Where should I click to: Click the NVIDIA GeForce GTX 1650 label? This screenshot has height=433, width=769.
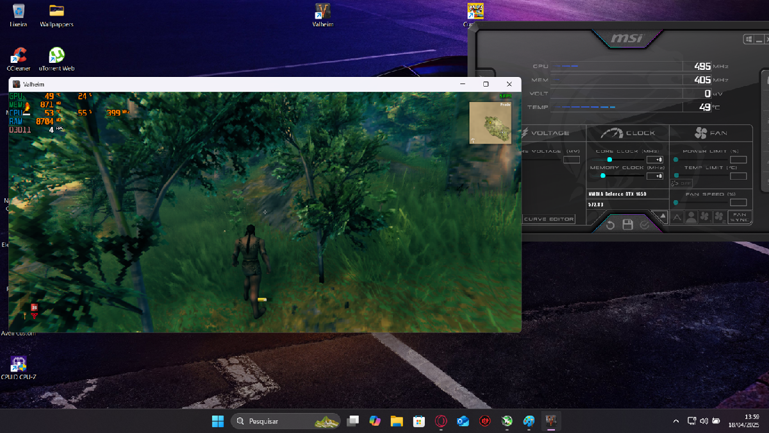coord(616,194)
